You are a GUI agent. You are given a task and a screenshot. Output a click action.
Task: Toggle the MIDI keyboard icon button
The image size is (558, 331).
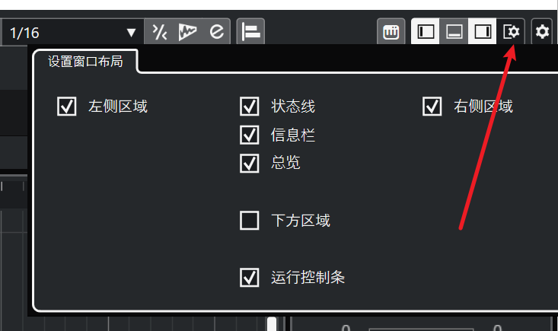391,32
